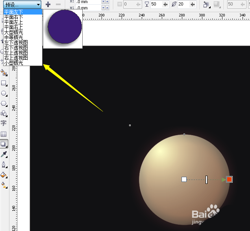Screen dimensions: 250x231
Task: Decrease shadow offset x with down stepper
Action: point(103,2)
